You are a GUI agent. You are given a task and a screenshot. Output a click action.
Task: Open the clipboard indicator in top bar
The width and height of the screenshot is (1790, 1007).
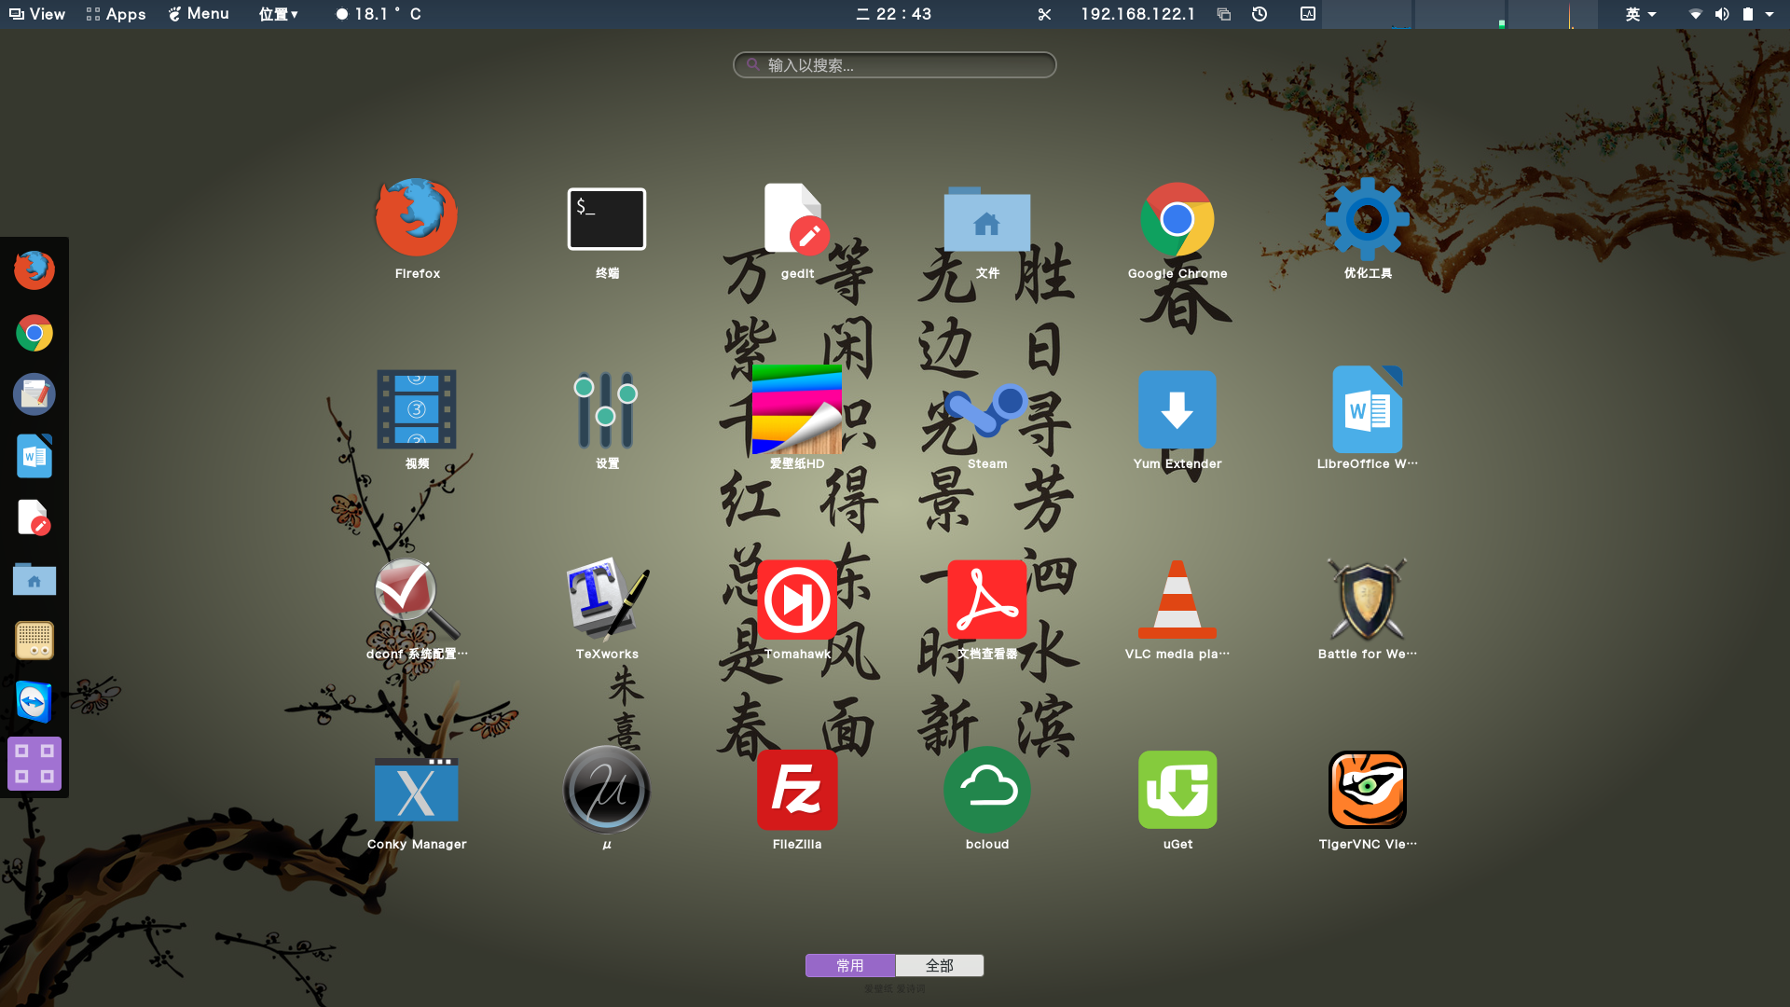pyautogui.click(x=1224, y=14)
